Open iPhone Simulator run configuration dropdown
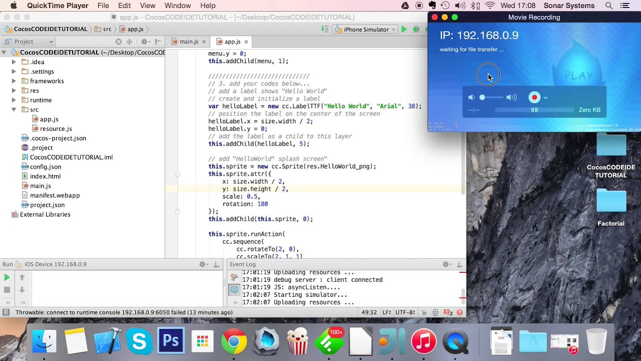The width and height of the screenshot is (641, 361). [x=365, y=30]
